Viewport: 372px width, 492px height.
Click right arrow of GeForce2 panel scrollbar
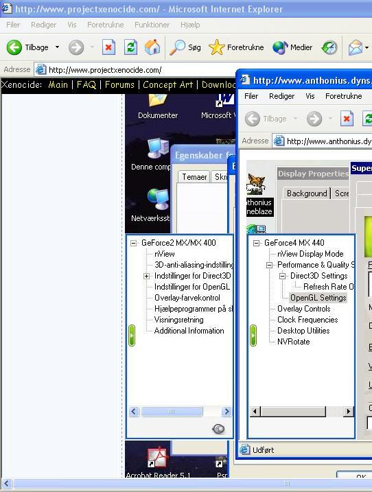(226, 411)
